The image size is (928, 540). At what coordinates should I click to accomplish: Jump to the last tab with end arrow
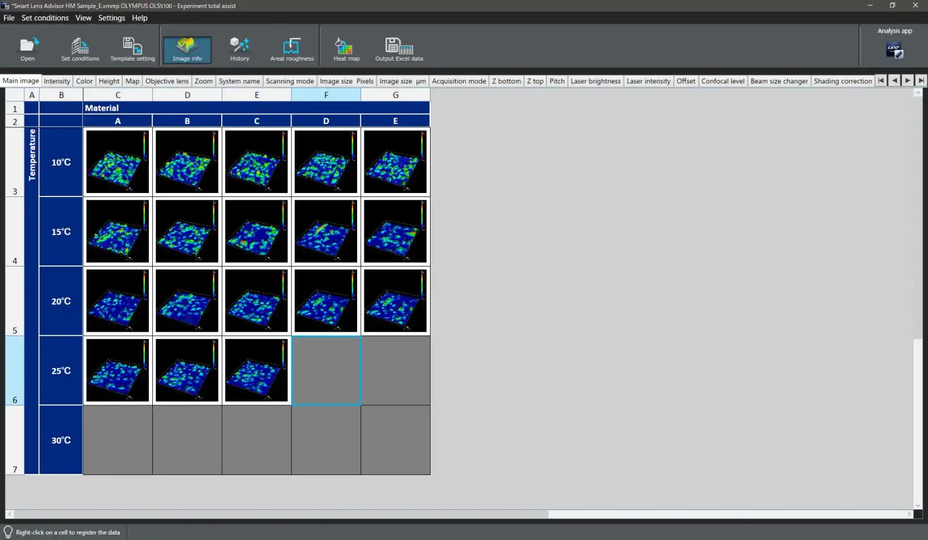[x=921, y=80]
